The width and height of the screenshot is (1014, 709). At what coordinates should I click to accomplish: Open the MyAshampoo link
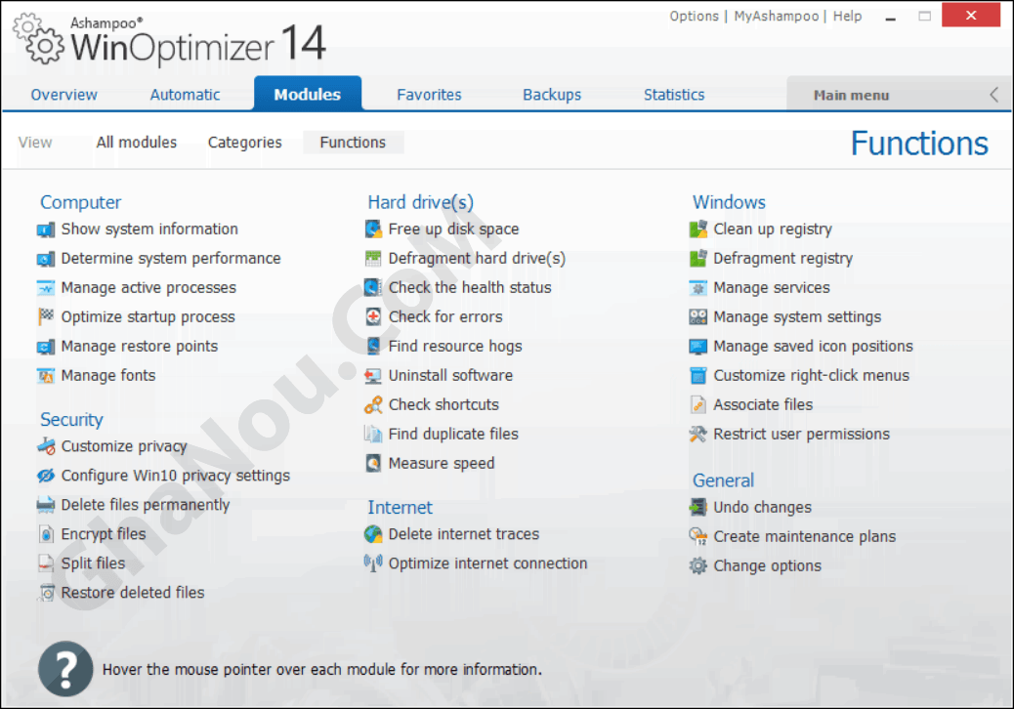click(x=776, y=17)
